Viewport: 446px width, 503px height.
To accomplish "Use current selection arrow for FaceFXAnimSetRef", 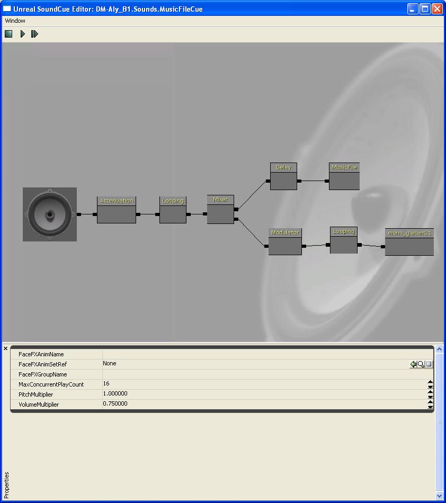I will (x=413, y=364).
